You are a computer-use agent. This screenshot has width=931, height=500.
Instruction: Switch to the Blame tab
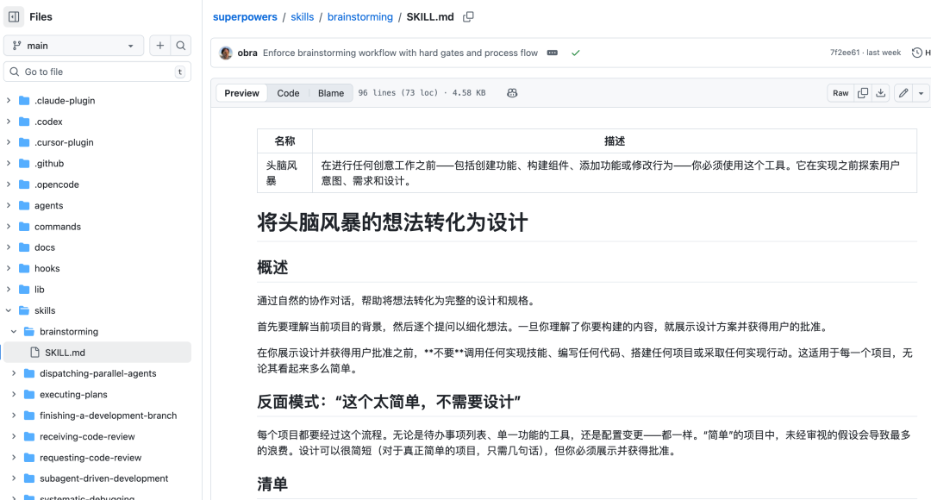(x=330, y=92)
